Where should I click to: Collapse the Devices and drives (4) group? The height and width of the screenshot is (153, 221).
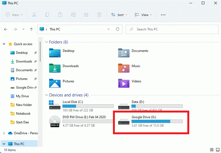click(x=46, y=95)
